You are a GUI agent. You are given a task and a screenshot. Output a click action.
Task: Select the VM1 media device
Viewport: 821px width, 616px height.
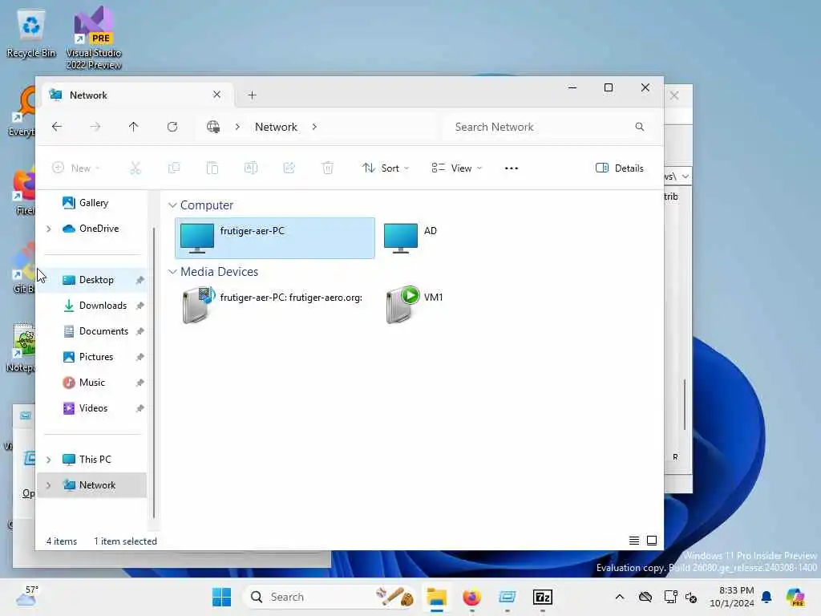pos(415,304)
